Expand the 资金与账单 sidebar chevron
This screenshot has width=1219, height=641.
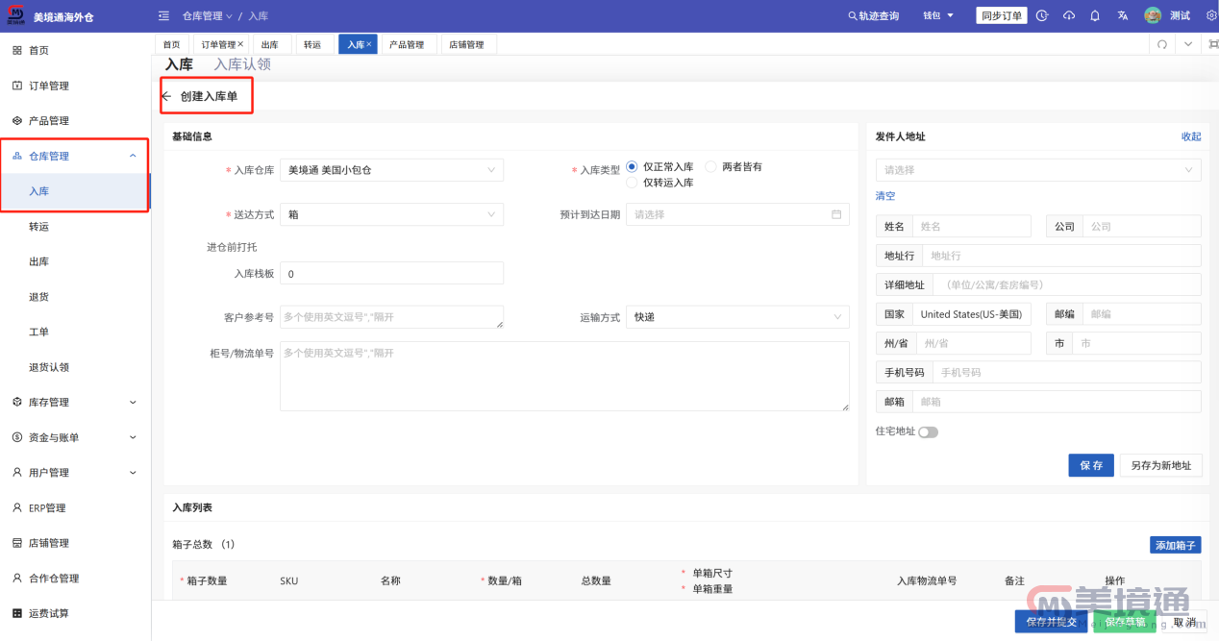click(133, 437)
